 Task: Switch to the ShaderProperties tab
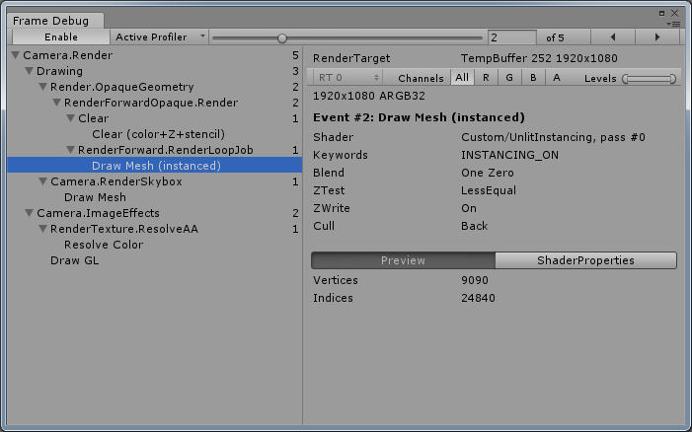[585, 260]
